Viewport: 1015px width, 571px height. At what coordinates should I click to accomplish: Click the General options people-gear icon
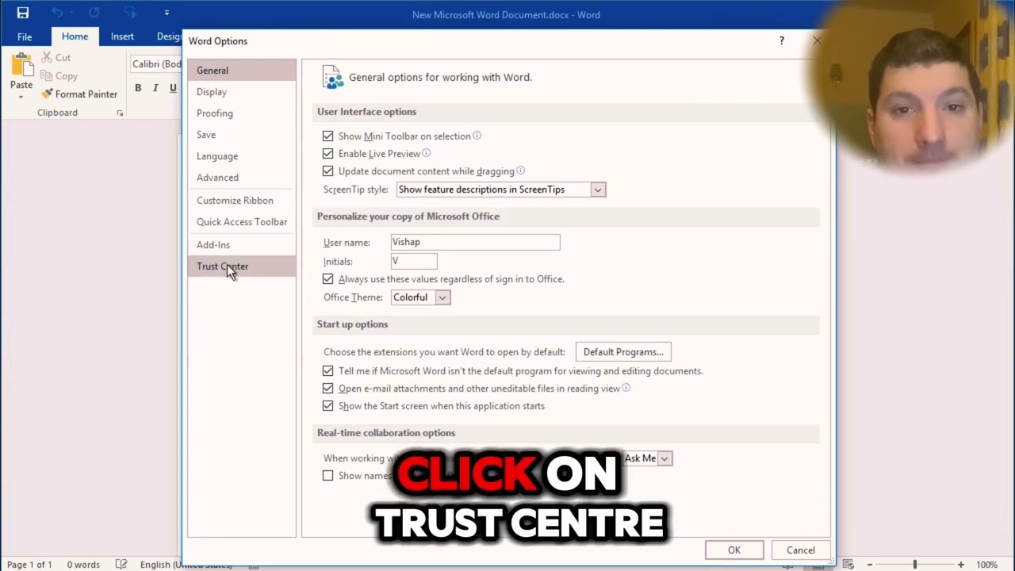click(333, 77)
